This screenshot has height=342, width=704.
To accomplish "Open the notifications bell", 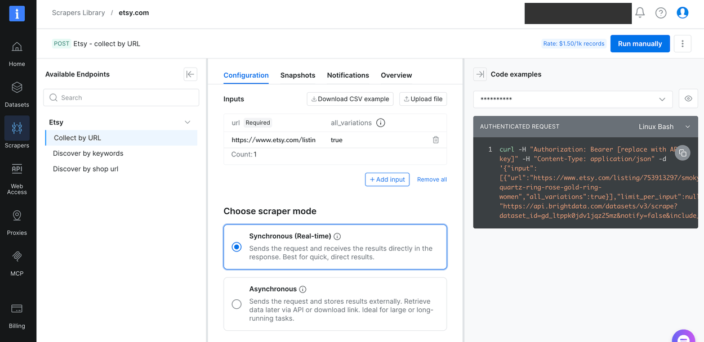I will (640, 12).
